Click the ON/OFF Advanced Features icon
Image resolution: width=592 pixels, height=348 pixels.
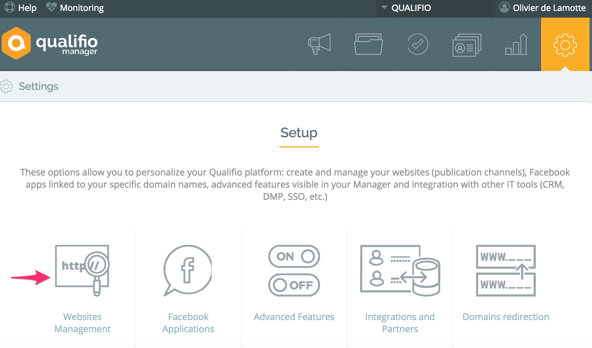294,270
